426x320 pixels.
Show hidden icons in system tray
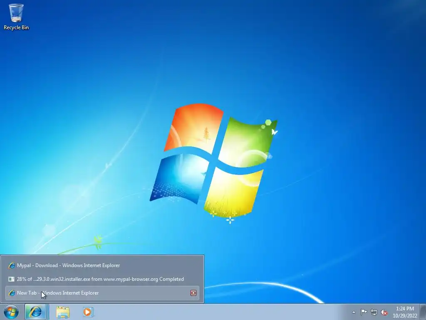click(x=354, y=312)
